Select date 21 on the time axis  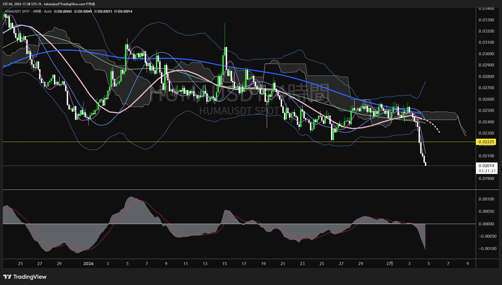coord(283,264)
